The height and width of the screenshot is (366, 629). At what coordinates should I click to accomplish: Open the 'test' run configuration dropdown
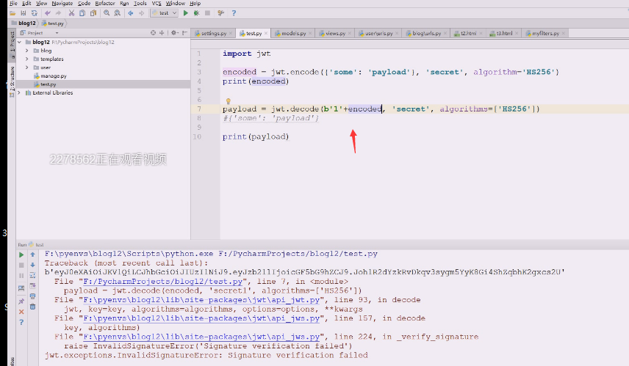click(x=164, y=13)
